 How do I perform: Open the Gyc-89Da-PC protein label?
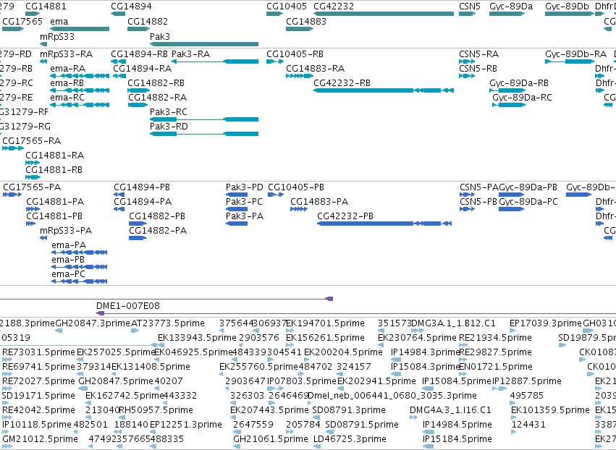click(528, 201)
